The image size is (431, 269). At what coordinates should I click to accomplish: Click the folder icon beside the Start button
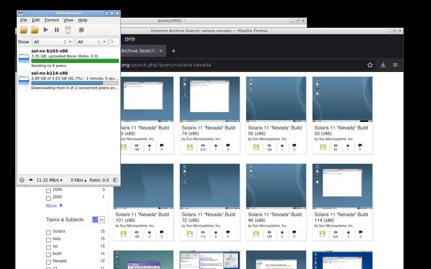35,30
